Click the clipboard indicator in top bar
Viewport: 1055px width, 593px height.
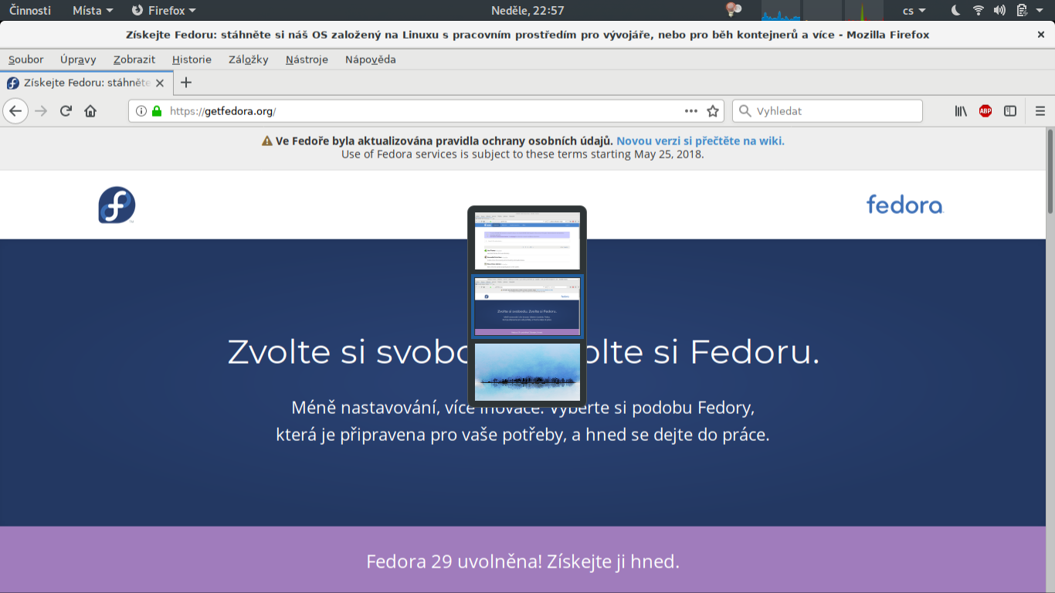(x=1022, y=10)
